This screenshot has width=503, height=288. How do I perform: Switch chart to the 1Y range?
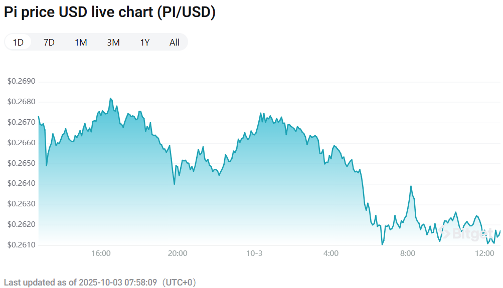145,42
